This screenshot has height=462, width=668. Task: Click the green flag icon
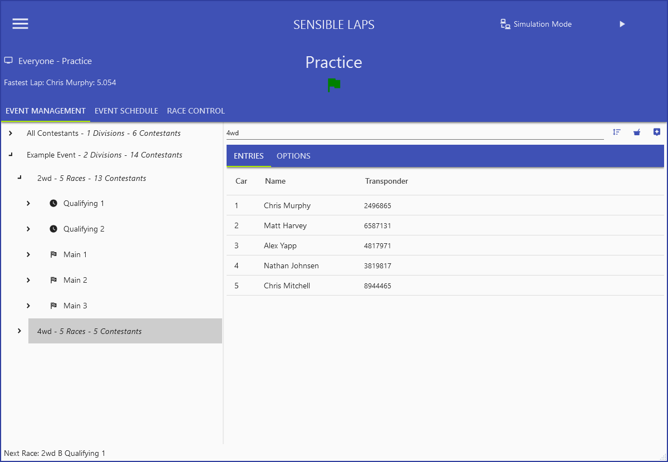(x=334, y=85)
